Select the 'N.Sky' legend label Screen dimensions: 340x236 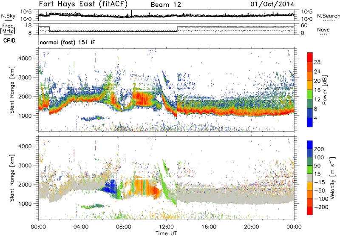(x=8, y=16)
